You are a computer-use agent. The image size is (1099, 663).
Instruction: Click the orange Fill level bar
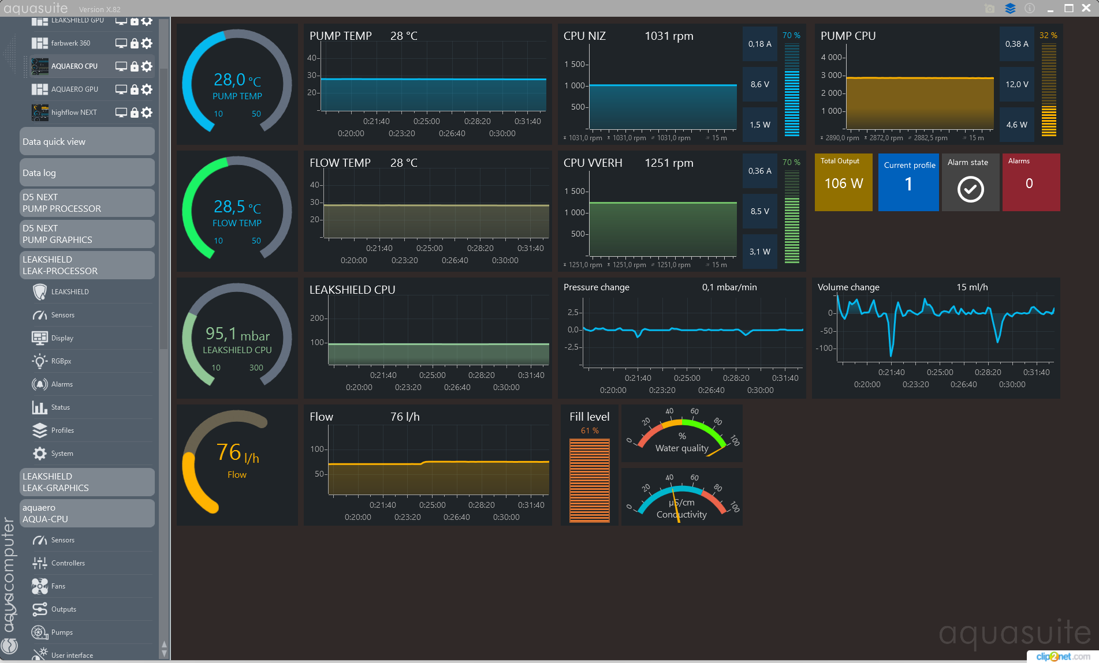pos(590,480)
